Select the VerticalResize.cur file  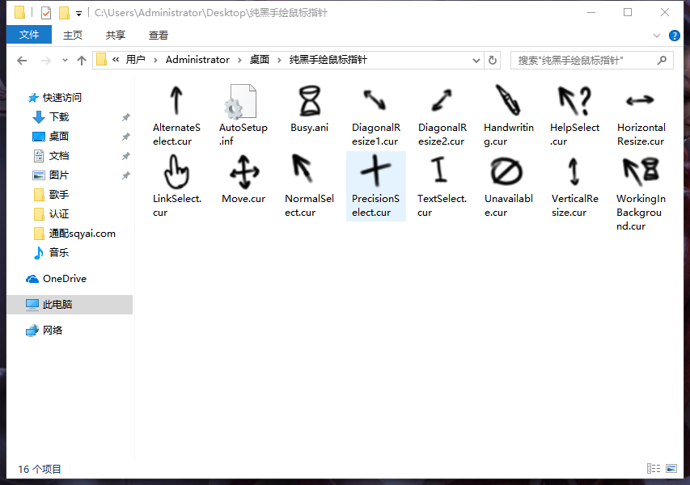pos(574,187)
